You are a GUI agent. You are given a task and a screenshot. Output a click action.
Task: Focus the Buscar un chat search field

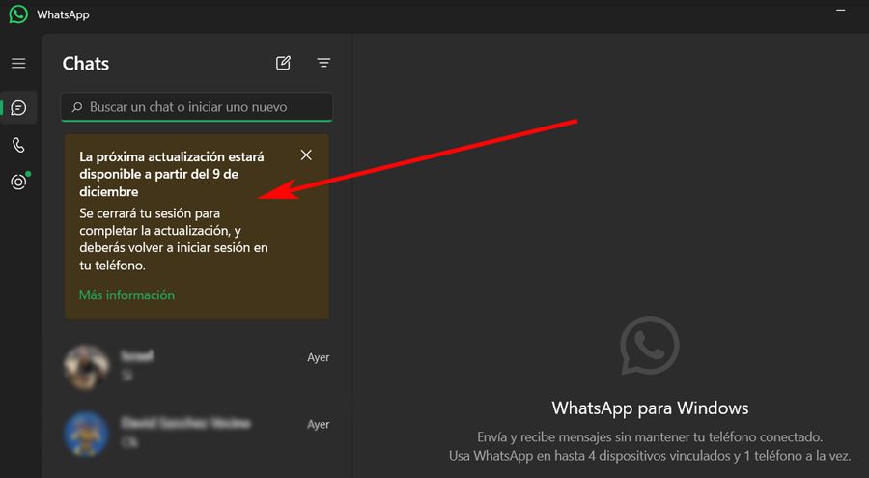[x=203, y=107]
